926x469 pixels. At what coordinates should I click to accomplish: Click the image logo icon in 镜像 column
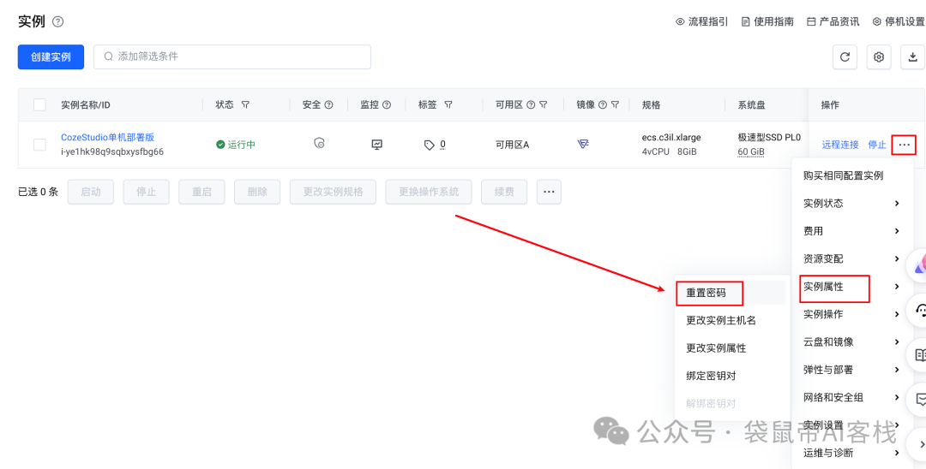tap(583, 144)
